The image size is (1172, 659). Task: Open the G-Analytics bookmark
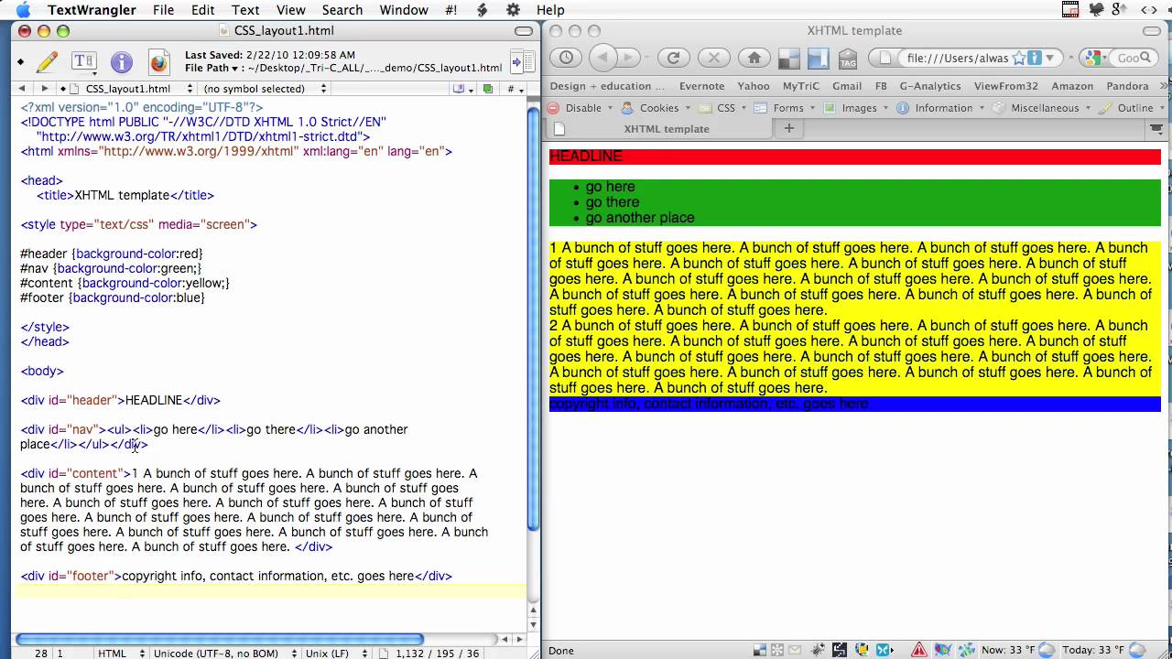coord(930,85)
